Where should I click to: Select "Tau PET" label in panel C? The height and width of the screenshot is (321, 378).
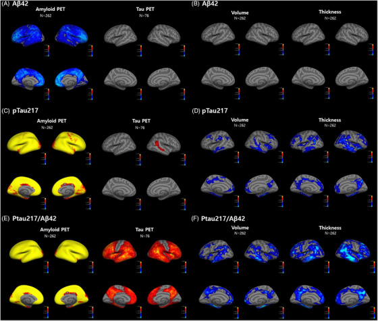click(x=141, y=121)
